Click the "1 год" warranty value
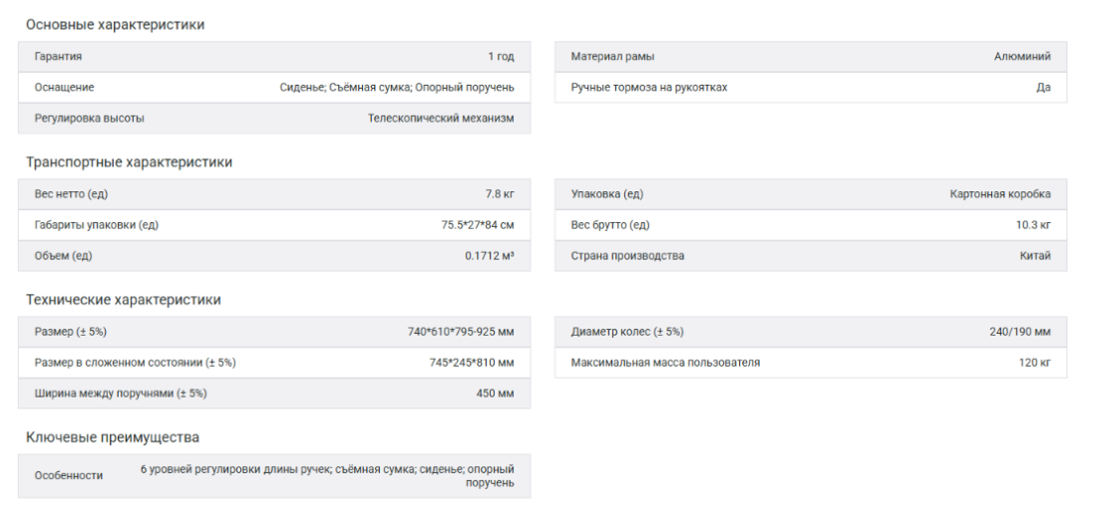This screenshot has height=530, width=1098. pyautogui.click(x=501, y=57)
